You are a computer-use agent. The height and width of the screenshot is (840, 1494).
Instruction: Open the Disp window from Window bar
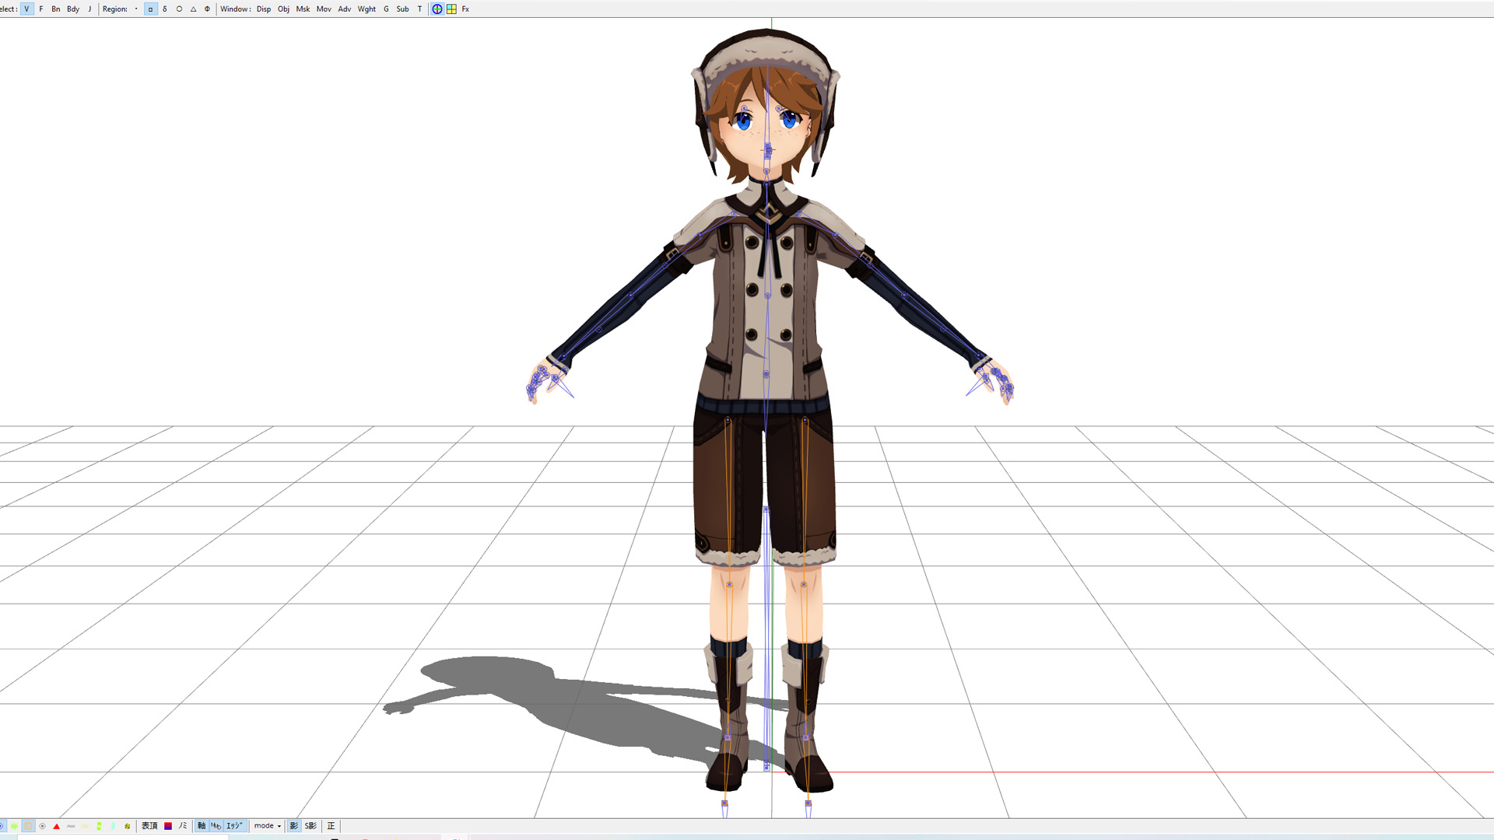[x=264, y=9]
